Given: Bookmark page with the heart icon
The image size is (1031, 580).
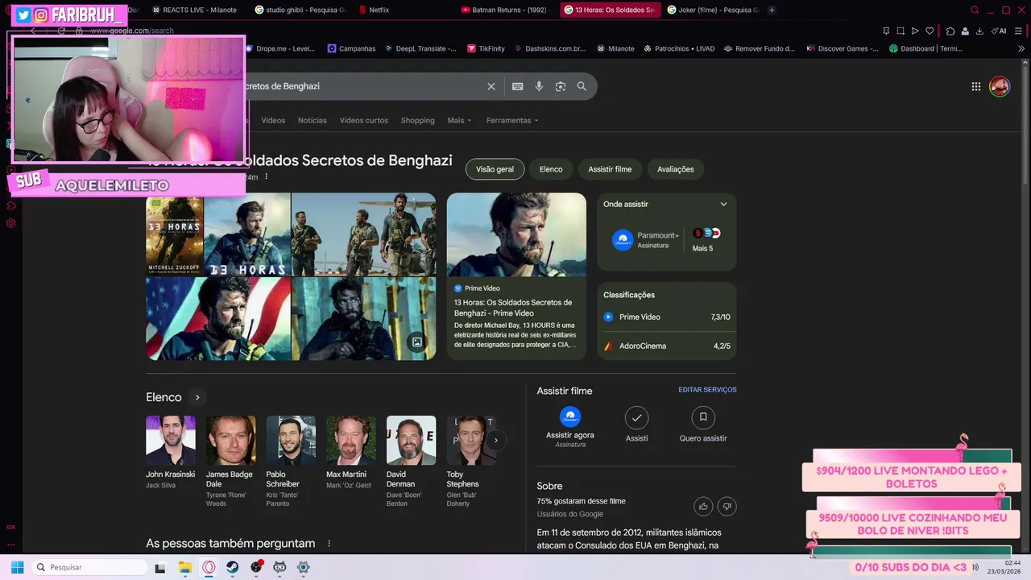Looking at the screenshot, I should (930, 31).
